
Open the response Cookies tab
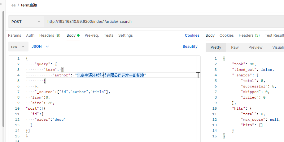pyautogui.click(x=227, y=35)
